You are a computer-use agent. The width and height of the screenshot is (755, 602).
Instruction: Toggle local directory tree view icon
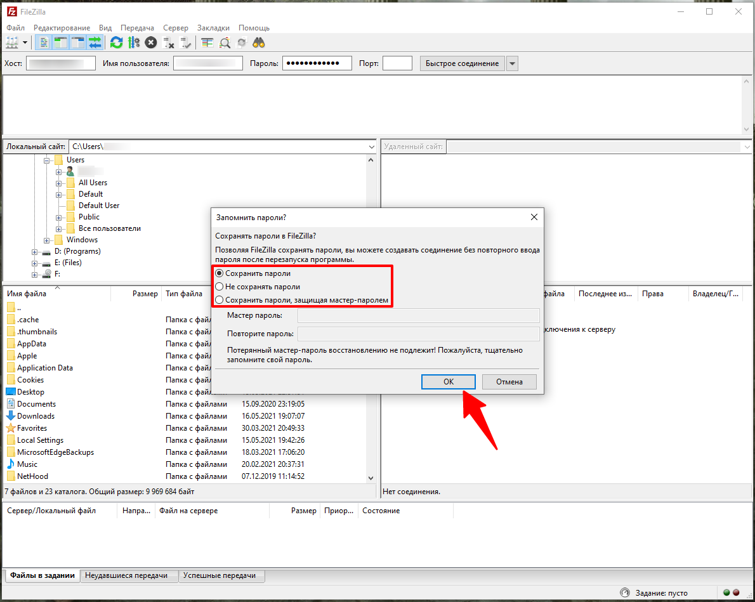tap(61, 43)
